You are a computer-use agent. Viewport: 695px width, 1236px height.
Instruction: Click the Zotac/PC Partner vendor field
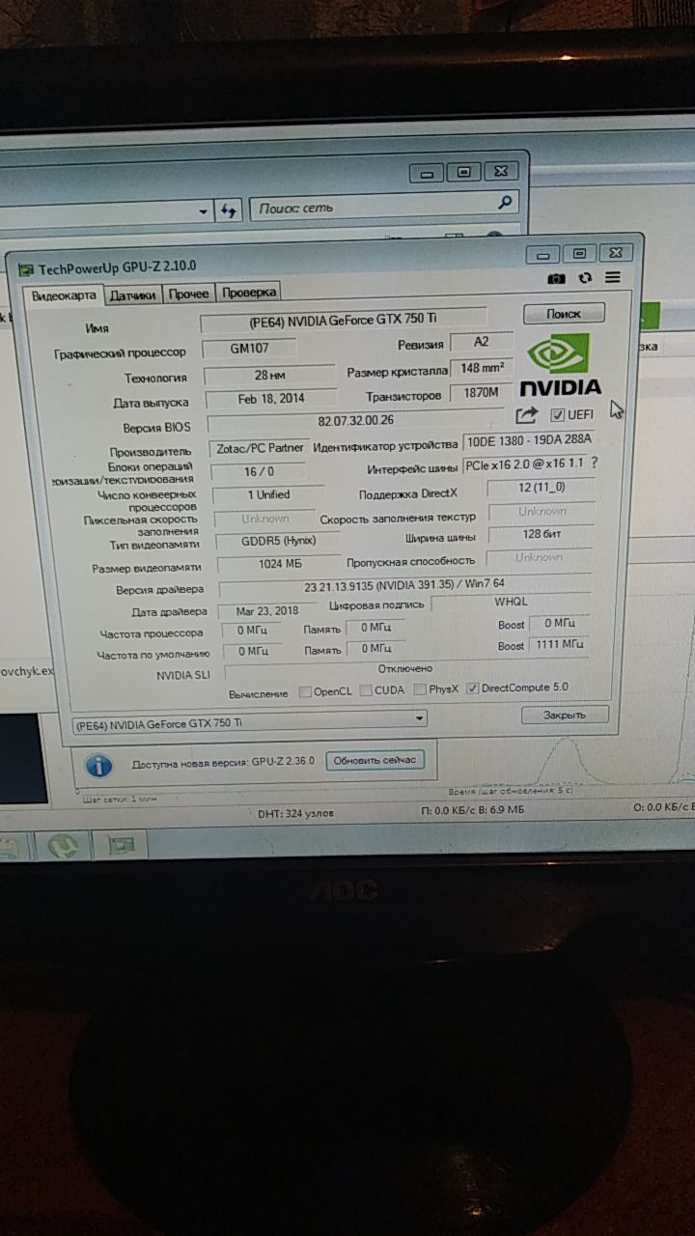[x=258, y=448]
